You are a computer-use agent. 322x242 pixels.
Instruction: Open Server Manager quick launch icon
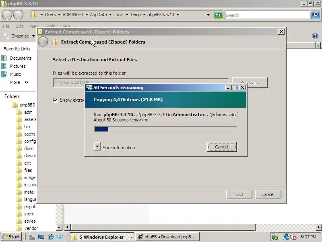[32, 237]
